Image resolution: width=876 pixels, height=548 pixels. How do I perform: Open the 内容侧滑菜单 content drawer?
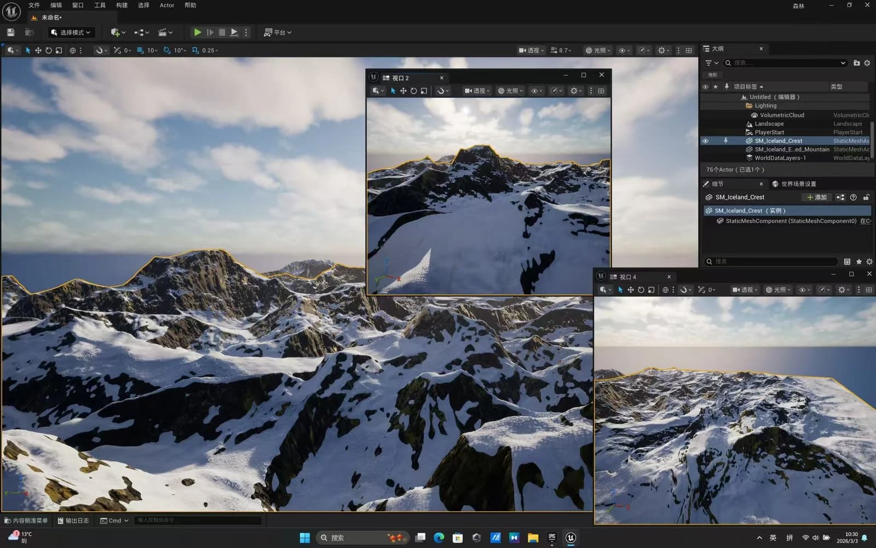coord(26,521)
